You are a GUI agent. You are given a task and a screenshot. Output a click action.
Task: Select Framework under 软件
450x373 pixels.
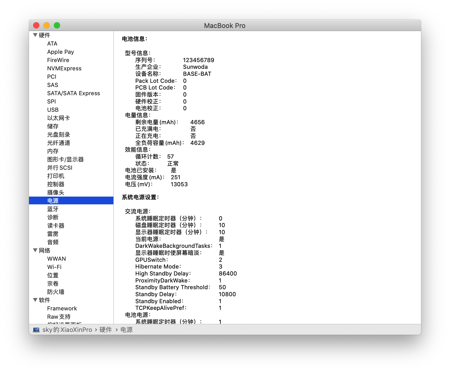pos(62,308)
